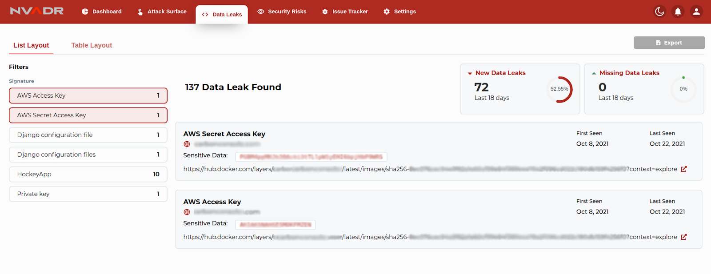The height and width of the screenshot is (274, 711).
Task: Click the 52.55% progress ring
Action: click(559, 89)
